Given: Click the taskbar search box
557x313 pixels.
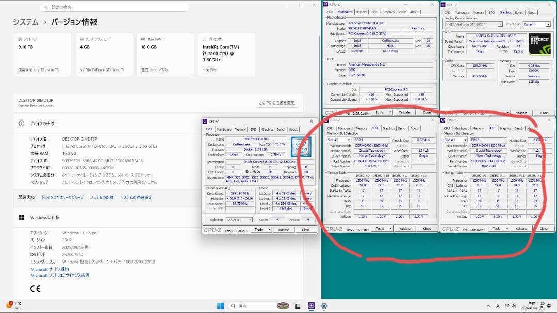Looking at the screenshot, I should tap(259, 306).
